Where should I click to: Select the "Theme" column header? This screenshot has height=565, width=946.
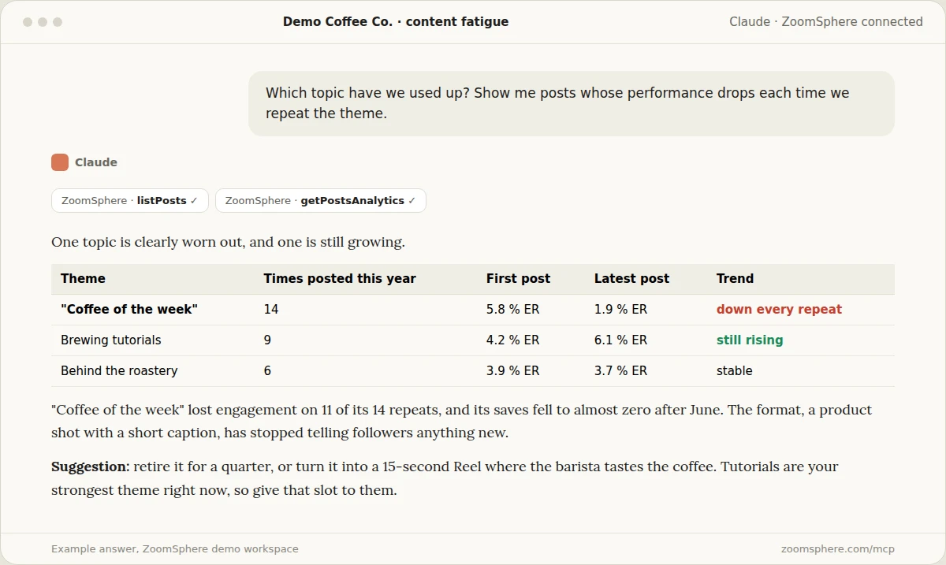(83, 279)
